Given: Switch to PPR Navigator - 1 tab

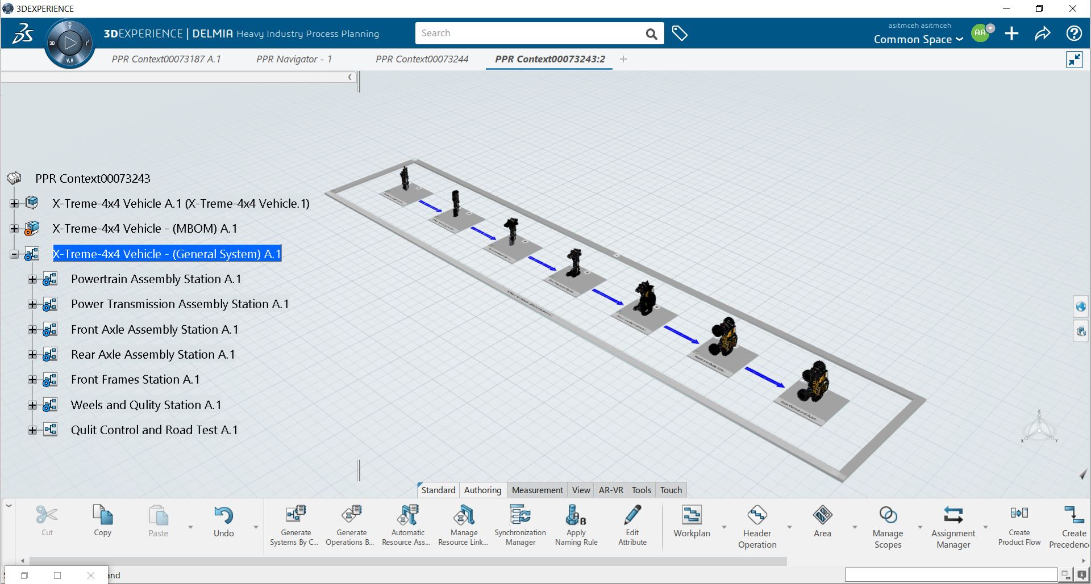Looking at the screenshot, I should pos(294,59).
